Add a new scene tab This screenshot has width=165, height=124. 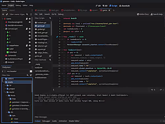pos(114,10)
